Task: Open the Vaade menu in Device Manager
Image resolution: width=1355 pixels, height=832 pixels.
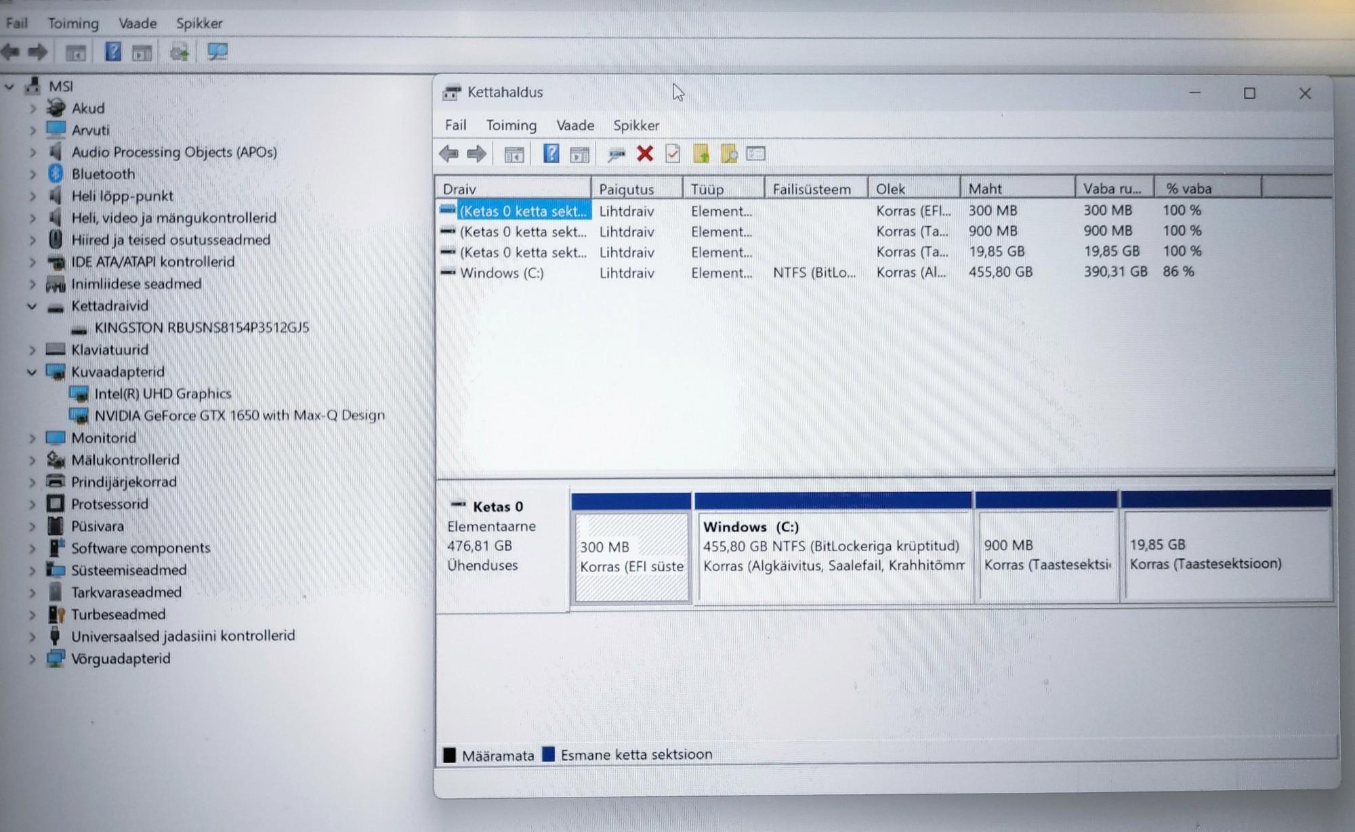Action: click(138, 23)
